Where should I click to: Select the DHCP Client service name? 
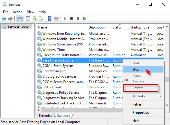click(52, 87)
